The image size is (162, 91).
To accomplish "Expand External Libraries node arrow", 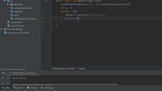I will click(x=2, y=29).
